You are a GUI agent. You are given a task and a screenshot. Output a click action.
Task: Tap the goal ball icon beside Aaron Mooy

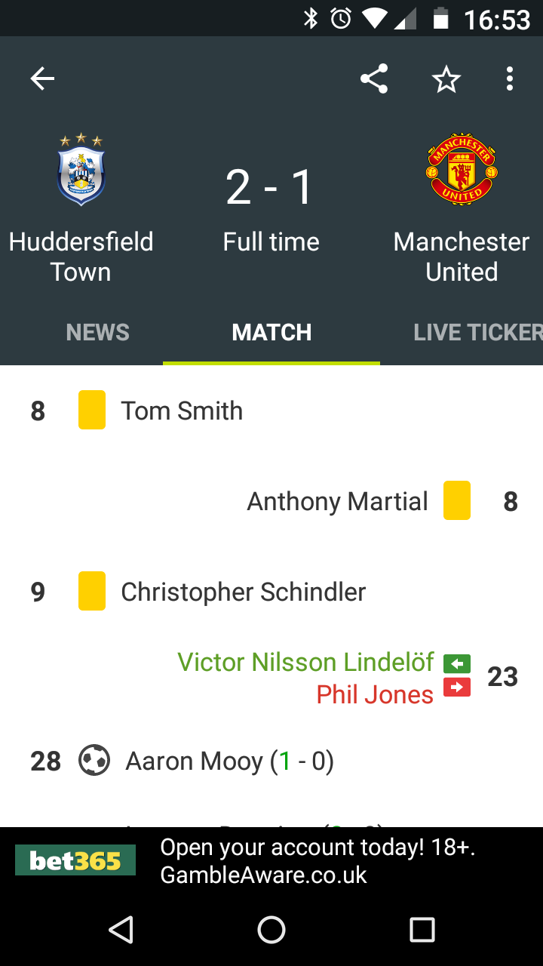coord(94,761)
